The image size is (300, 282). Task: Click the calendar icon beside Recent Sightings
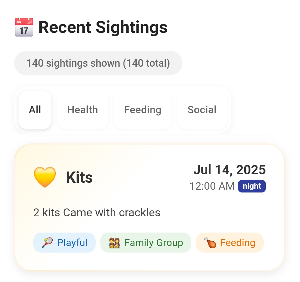click(24, 27)
